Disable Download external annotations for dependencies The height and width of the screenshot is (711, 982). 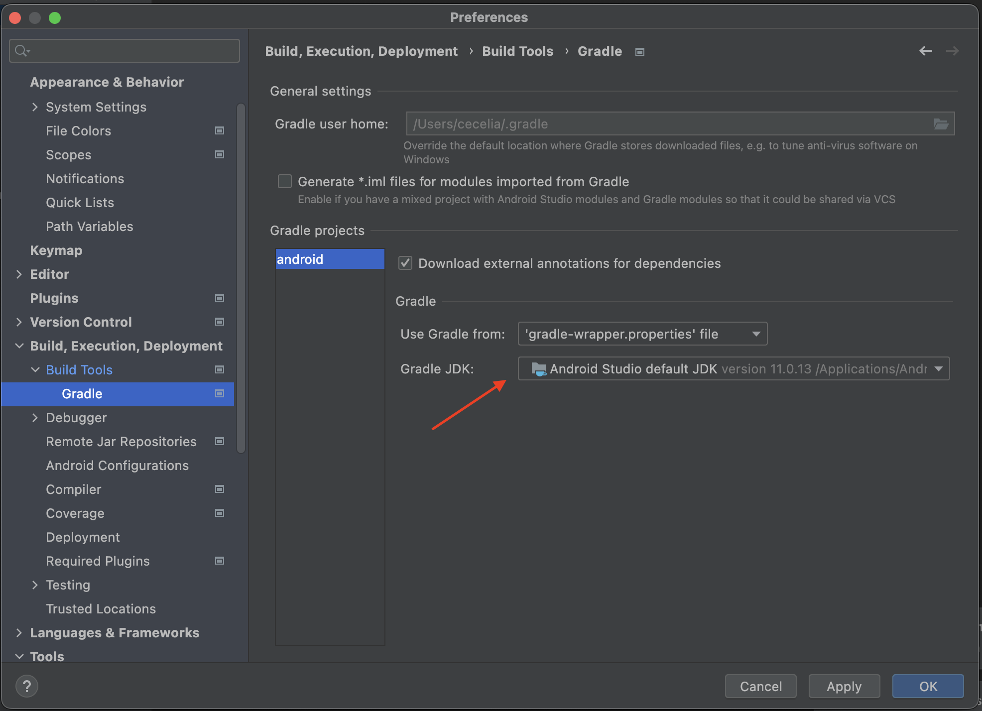[405, 263]
